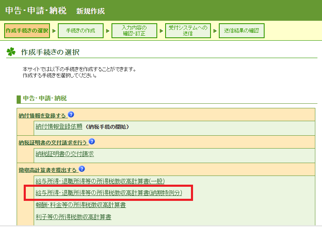Select the 入力内容の確認・訂正 step
The width and height of the screenshot is (322, 227).
click(134, 31)
